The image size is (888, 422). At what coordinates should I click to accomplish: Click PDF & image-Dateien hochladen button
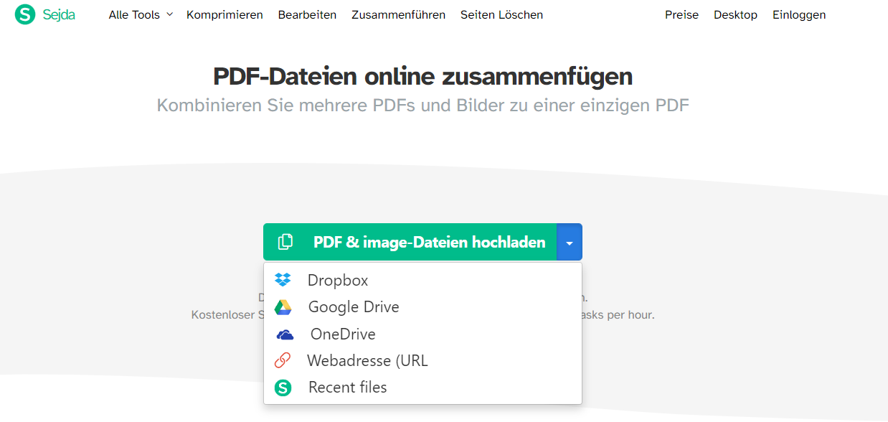coord(410,242)
